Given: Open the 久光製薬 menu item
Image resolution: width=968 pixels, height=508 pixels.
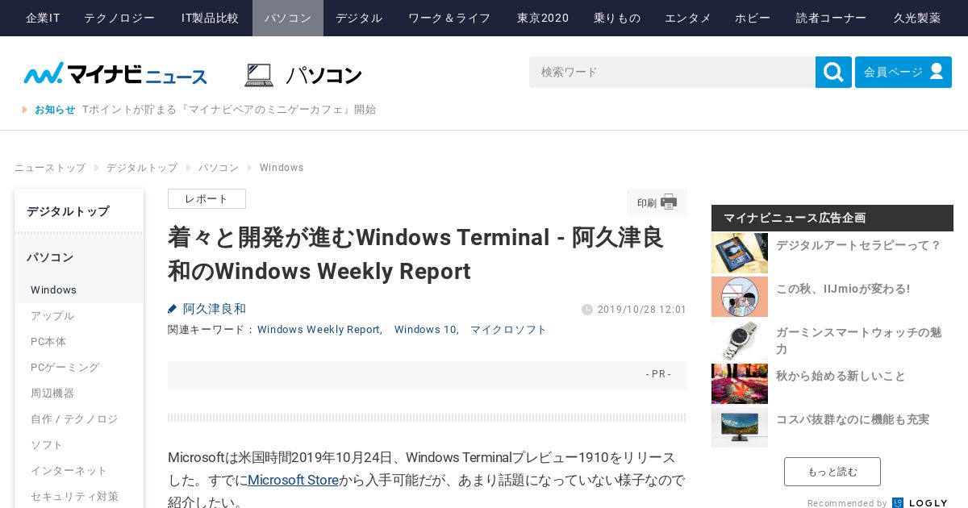Looking at the screenshot, I should [x=917, y=18].
